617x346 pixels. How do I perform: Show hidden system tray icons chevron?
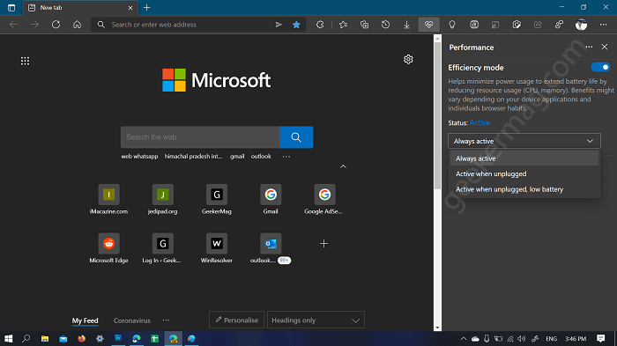point(464,339)
